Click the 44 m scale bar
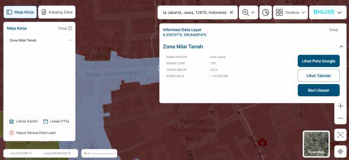The width and height of the screenshot is (349, 160). pyautogui.click(x=99, y=153)
